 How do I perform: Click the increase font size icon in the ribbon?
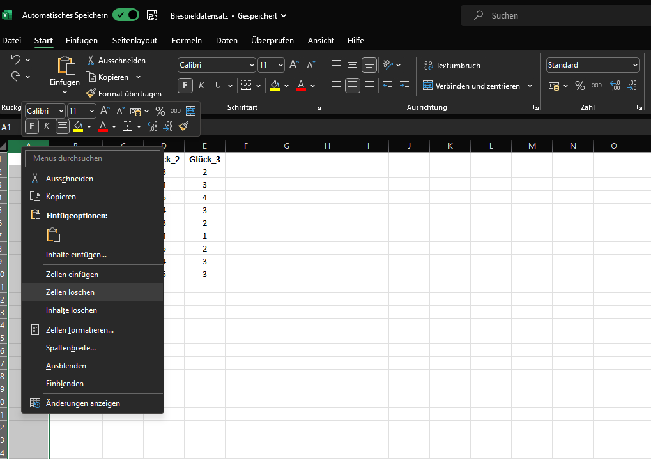(x=294, y=65)
